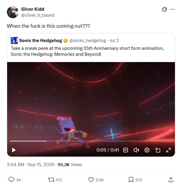Expand video to fullscreen

(168, 150)
